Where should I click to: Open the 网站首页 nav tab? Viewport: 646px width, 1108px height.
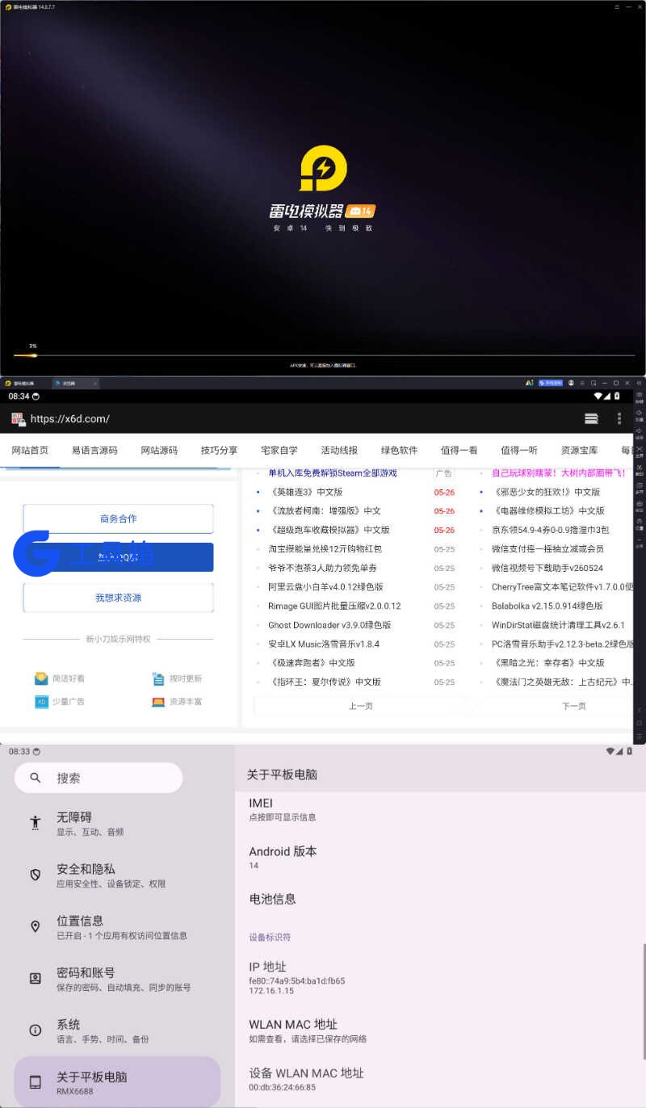click(30, 451)
